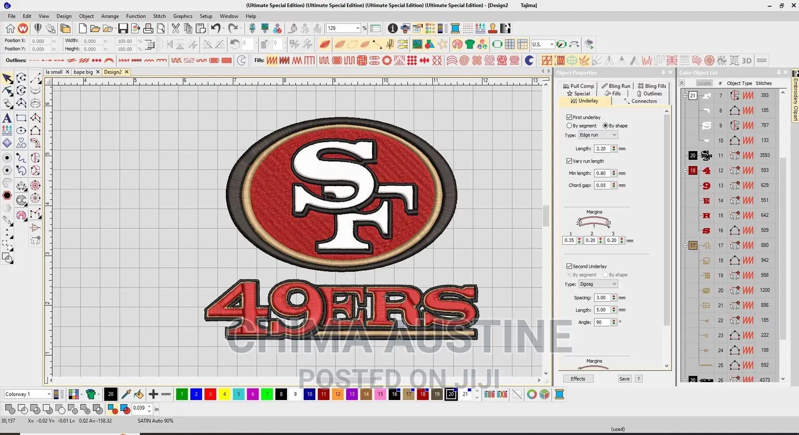Open a file with the folder icon

click(x=95, y=28)
